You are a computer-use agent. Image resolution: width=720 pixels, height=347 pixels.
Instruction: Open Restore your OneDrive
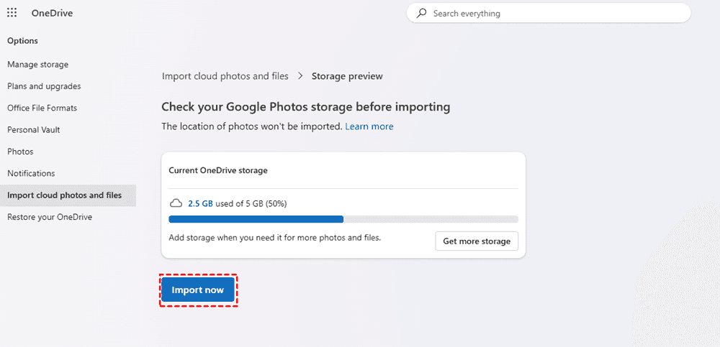(x=50, y=217)
